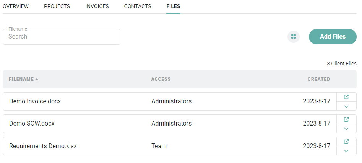
Task: Select the Requirements Demo.xlsx file name
Action: 43,146
